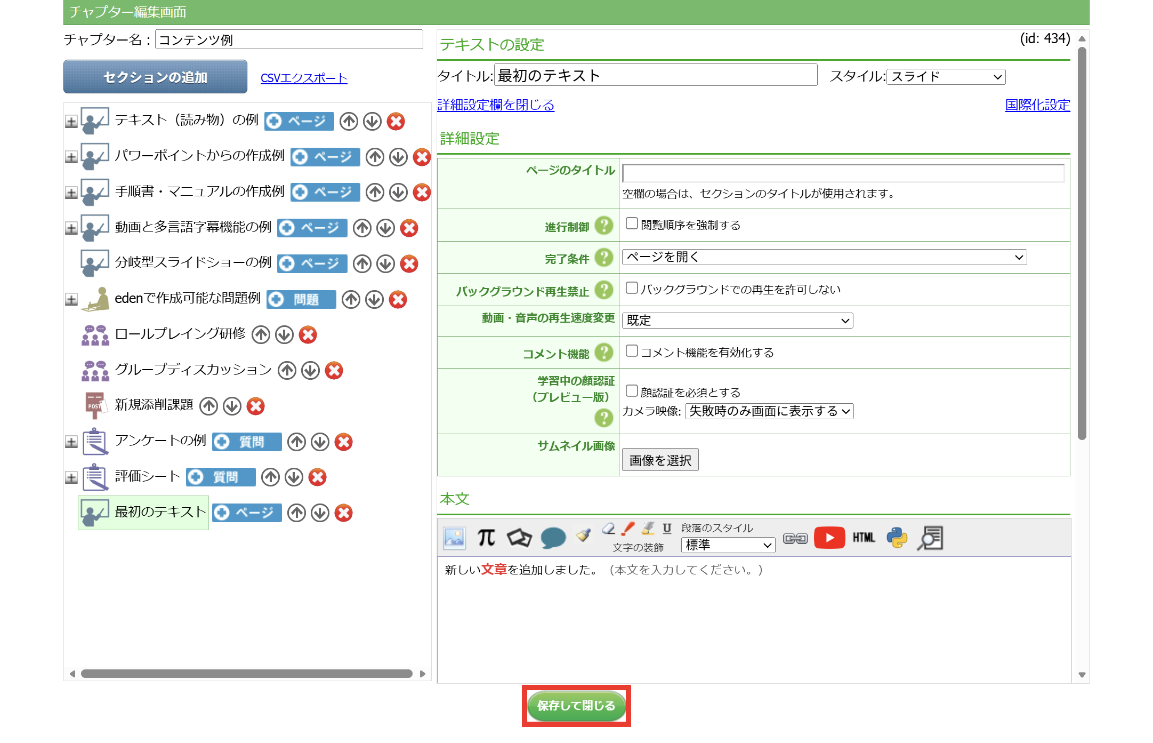
Task: Toggle underline text decoration
Action: [x=667, y=529]
